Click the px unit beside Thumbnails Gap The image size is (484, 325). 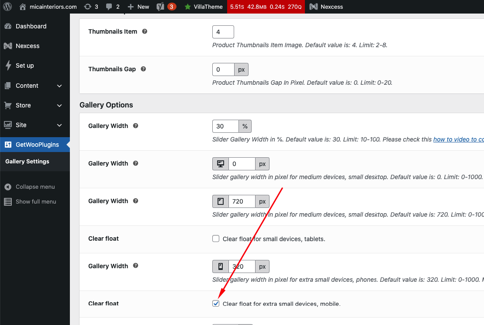242,69
